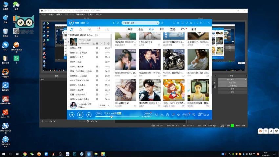Open the KuGou music desktop shortcut

coord(5,86)
